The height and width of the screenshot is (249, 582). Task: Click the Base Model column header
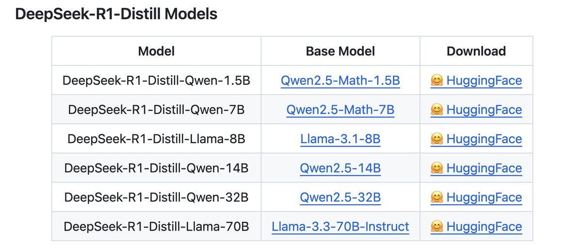tap(340, 51)
